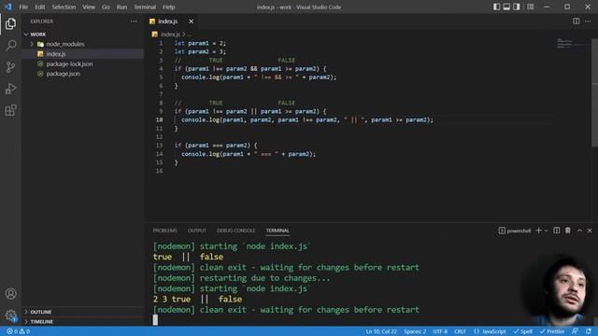Screen dimensions: 598x336
Task: Open terminal launch profile dropdown arrow
Action: [x=546, y=231]
